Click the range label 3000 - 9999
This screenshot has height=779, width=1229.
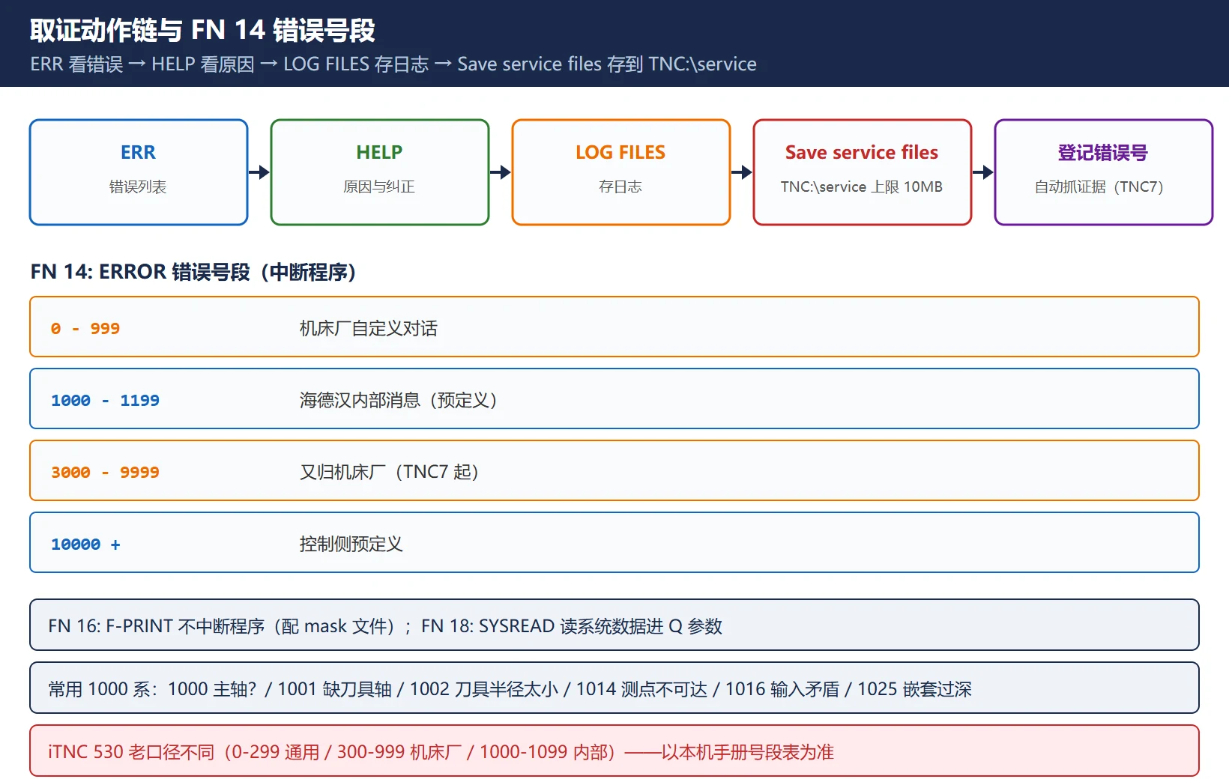105,472
